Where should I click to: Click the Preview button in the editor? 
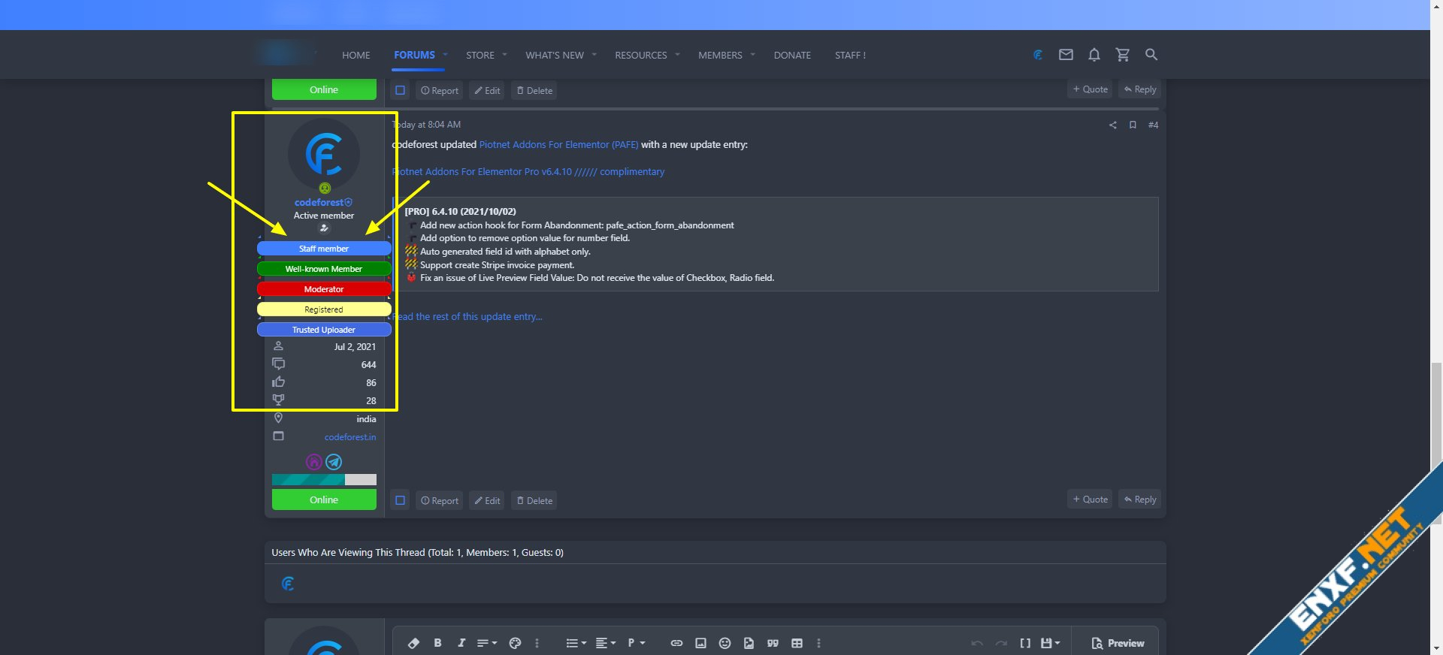point(1118,643)
